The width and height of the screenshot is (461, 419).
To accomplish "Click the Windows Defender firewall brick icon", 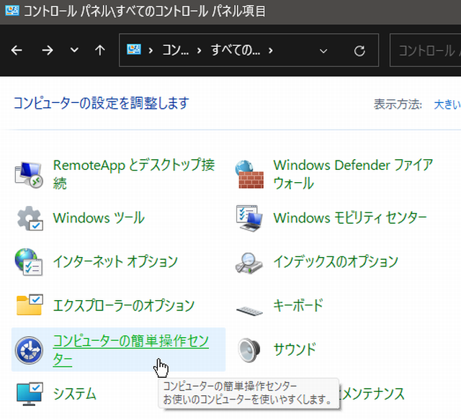I will pos(250,174).
